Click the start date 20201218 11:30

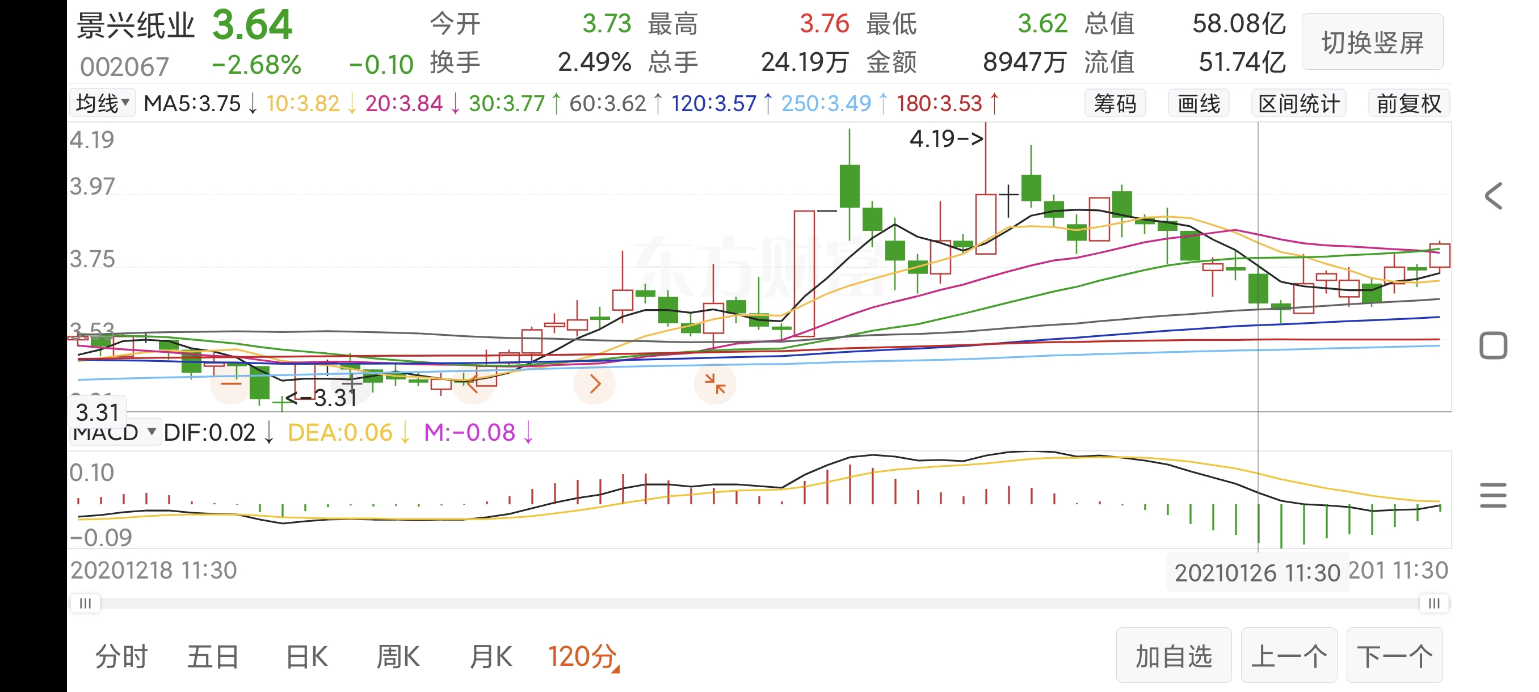[154, 570]
